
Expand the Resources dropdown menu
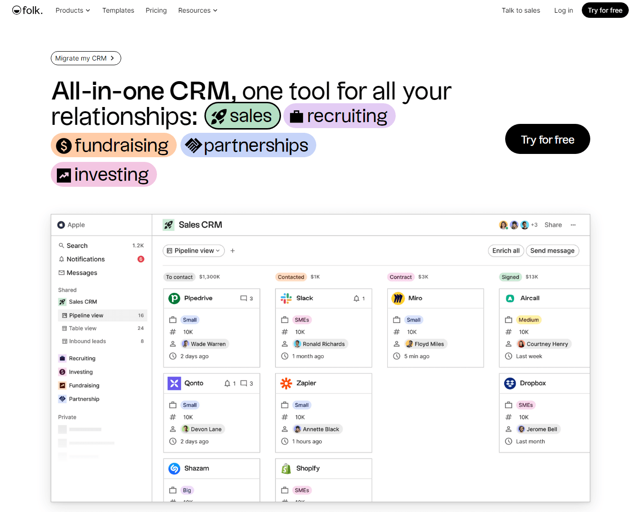coord(197,10)
